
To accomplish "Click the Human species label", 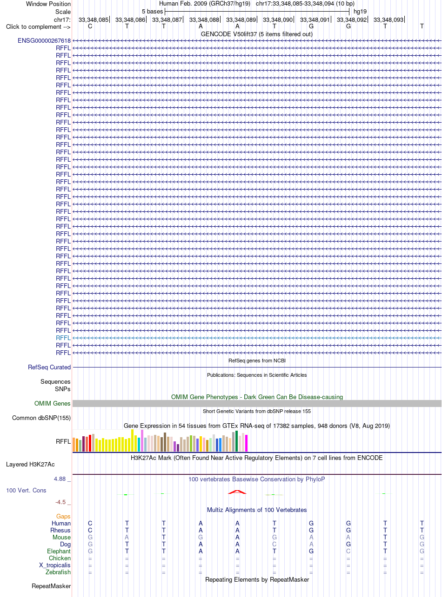I will click(x=61, y=523).
